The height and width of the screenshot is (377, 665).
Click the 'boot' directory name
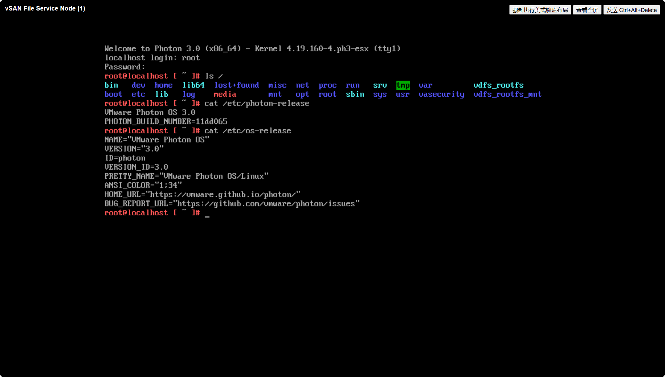click(x=113, y=94)
